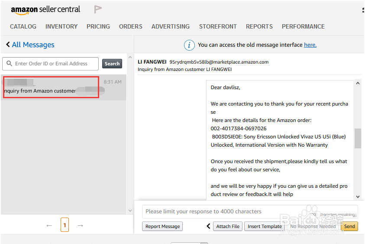Image resolution: width=365 pixels, height=244 pixels.
Task: Click order number 002-4017384-0697026
Action: pyautogui.click(x=239, y=128)
